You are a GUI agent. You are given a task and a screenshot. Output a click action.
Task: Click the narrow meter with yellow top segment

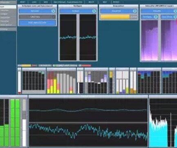[112, 81]
